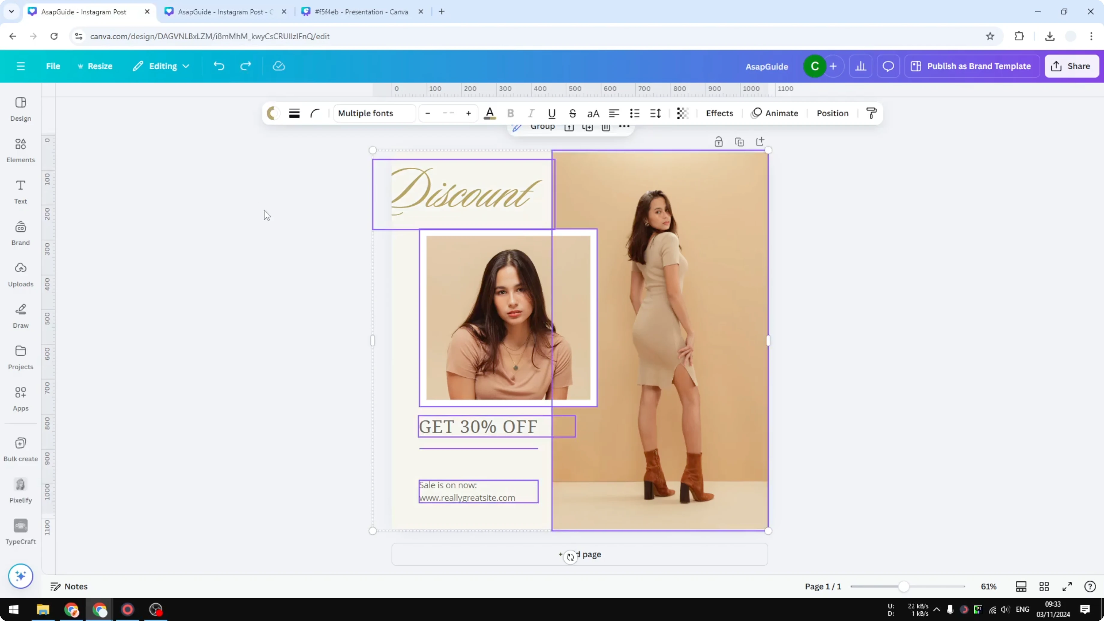Open the Draw panel

20,316
